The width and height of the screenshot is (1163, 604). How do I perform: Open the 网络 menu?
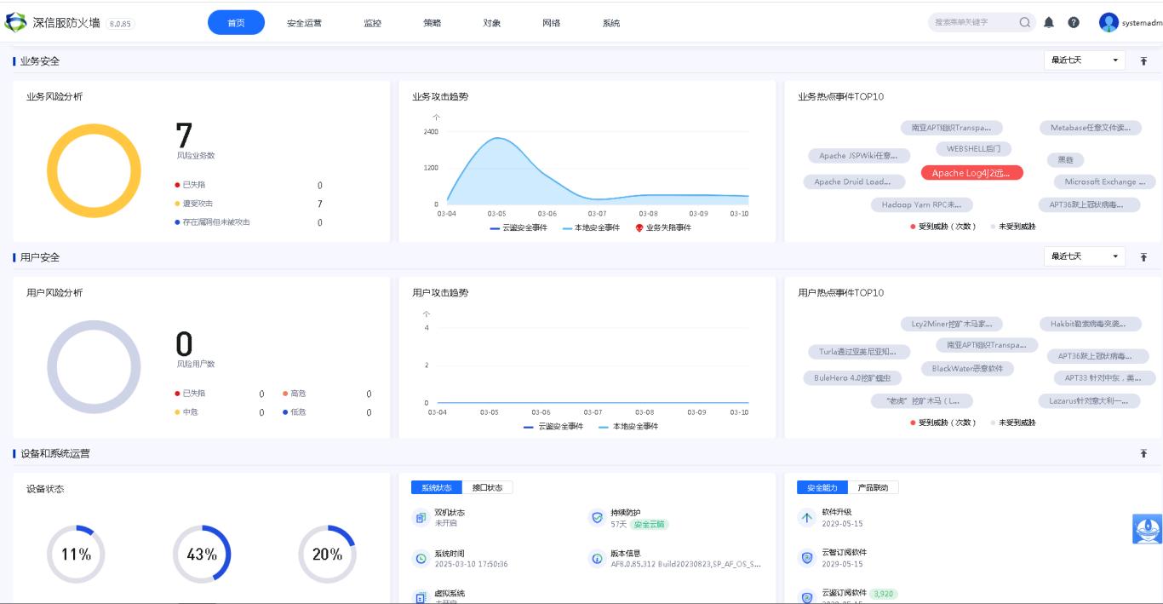coord(551,23)
